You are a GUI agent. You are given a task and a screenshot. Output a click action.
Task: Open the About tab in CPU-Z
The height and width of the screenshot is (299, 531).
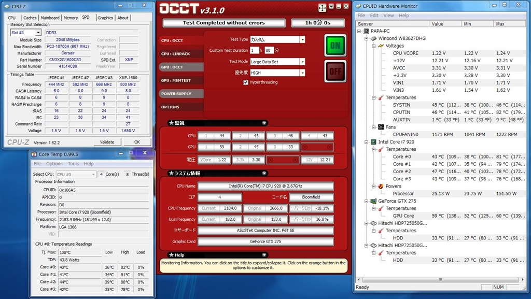coord(123,18)
